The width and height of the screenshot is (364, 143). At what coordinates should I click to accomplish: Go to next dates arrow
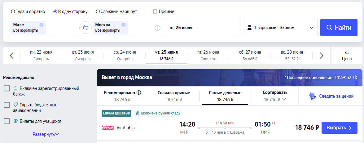321,56
